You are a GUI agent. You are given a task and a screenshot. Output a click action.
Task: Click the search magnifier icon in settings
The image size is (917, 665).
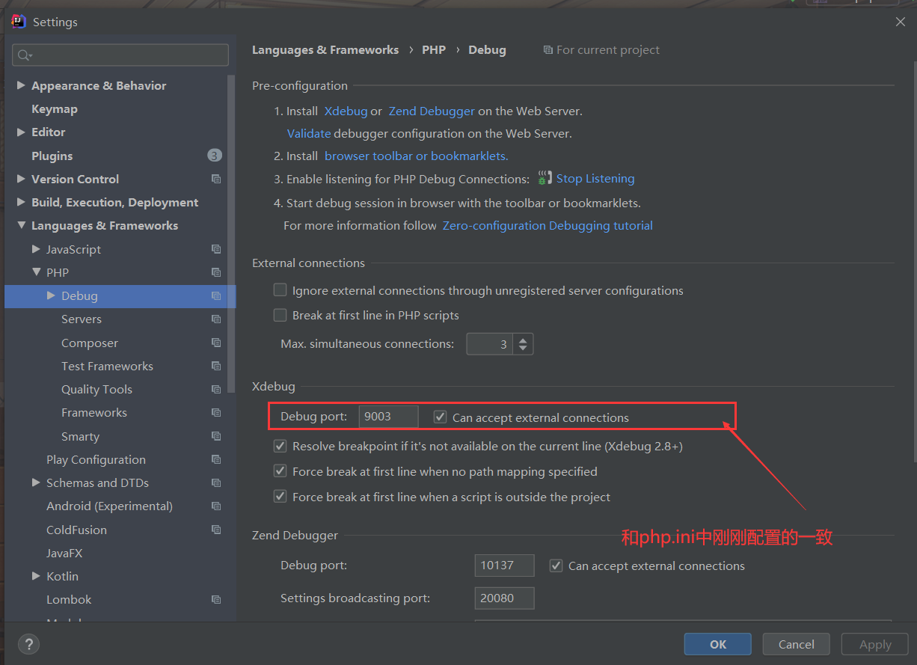point(24,55)
